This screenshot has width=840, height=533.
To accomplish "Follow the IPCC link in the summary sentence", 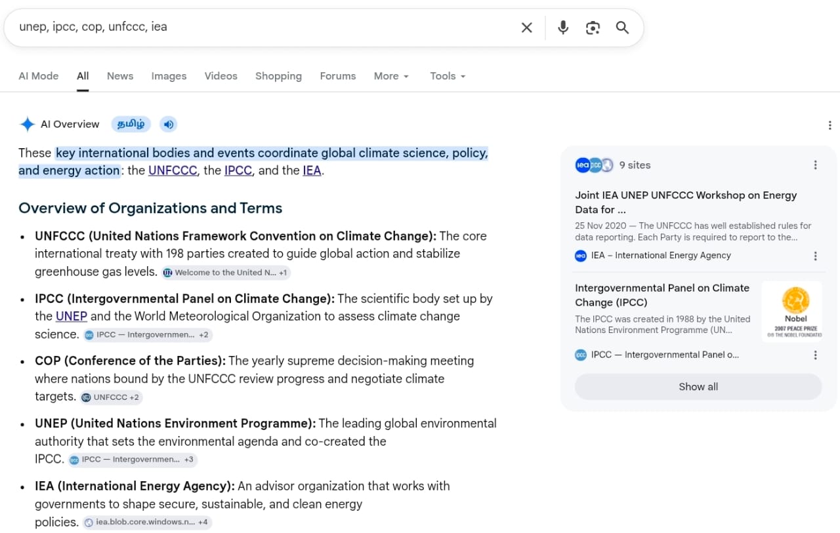I will coord(238,170).
